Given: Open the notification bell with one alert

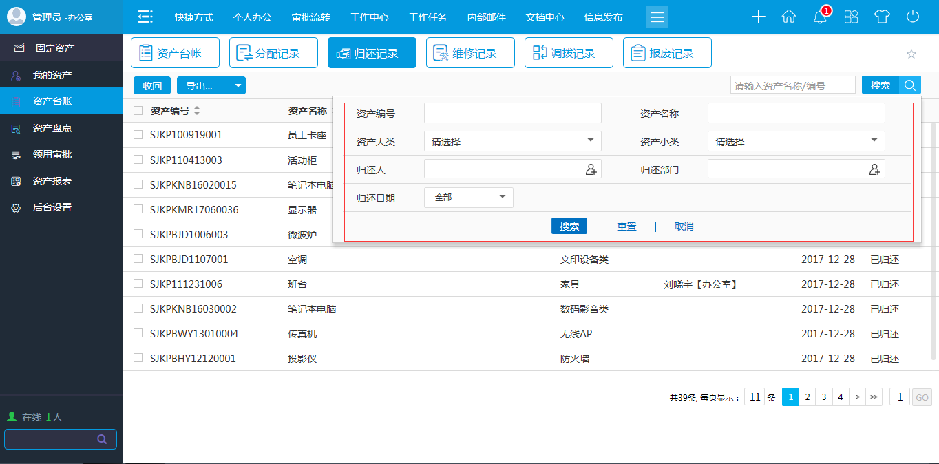Looking at the screenshot, I should [820, 17].
